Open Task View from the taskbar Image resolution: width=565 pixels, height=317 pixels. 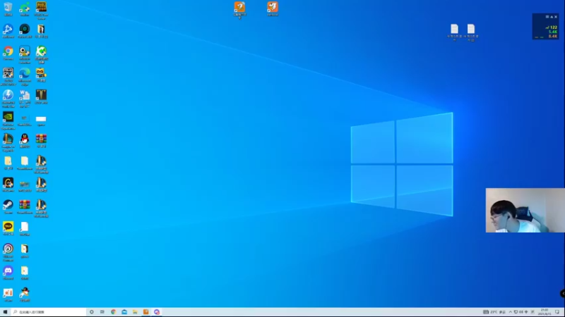pyautogui.click(x=102, y=312)
